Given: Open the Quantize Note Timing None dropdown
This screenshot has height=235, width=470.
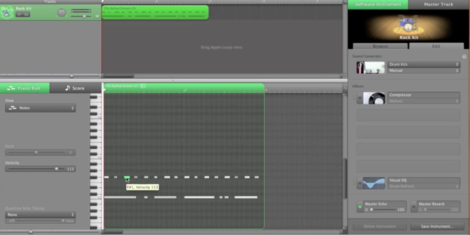Looking at the screenshot, I should click(x=40, y=215).
